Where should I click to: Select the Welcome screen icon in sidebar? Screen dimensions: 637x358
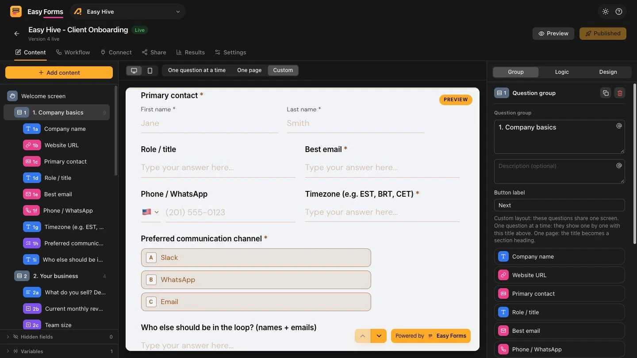pos(12,96)
